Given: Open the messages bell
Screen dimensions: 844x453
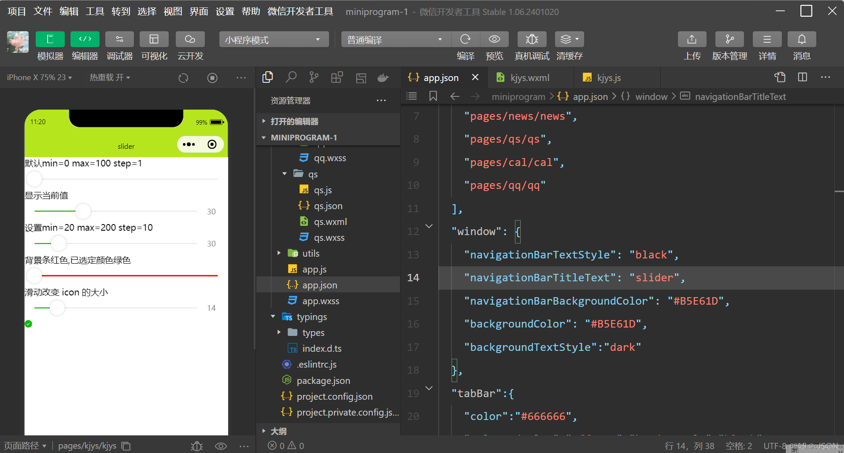Looking at the screenshot, I should point(802,39).
